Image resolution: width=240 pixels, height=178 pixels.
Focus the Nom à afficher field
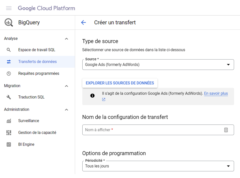(x=158, y=130)
